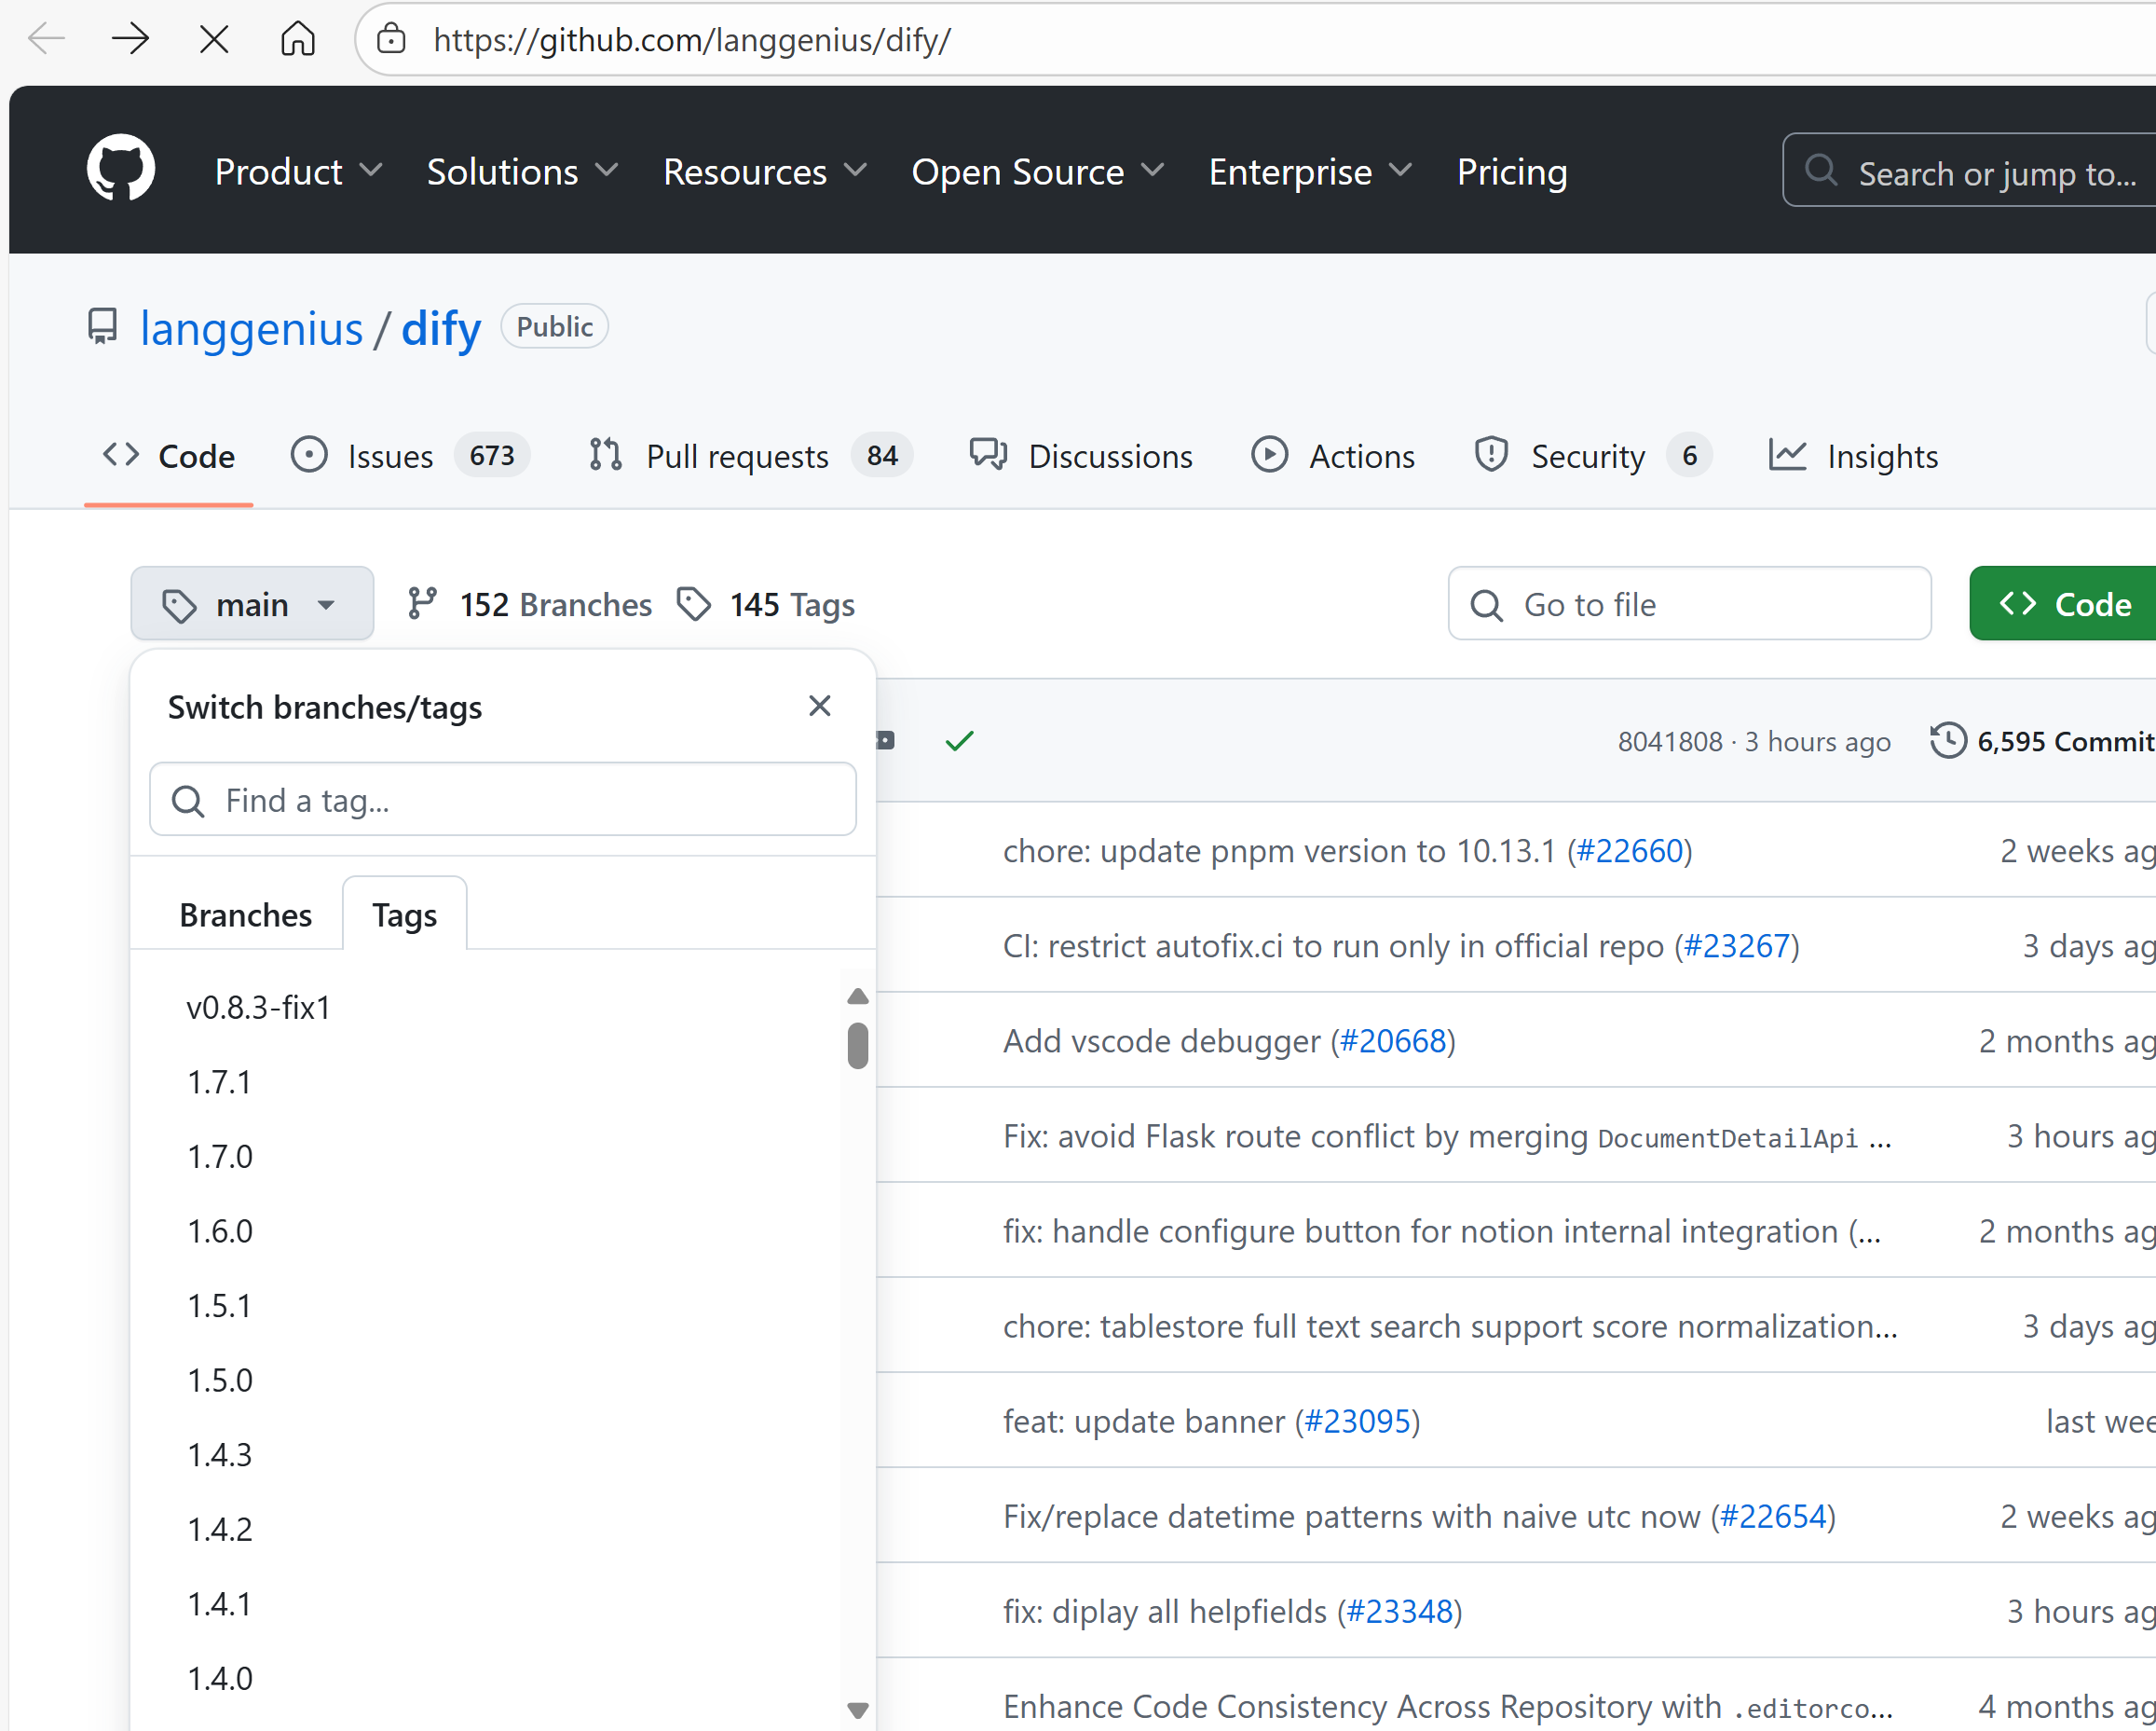This screenshot has width=2156, height=1731.
Task: View all 152 Branches
Action: point(530,603)
